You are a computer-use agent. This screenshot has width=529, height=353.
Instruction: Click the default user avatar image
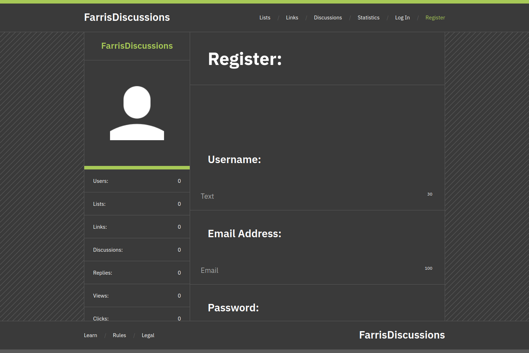coord(137,113)
